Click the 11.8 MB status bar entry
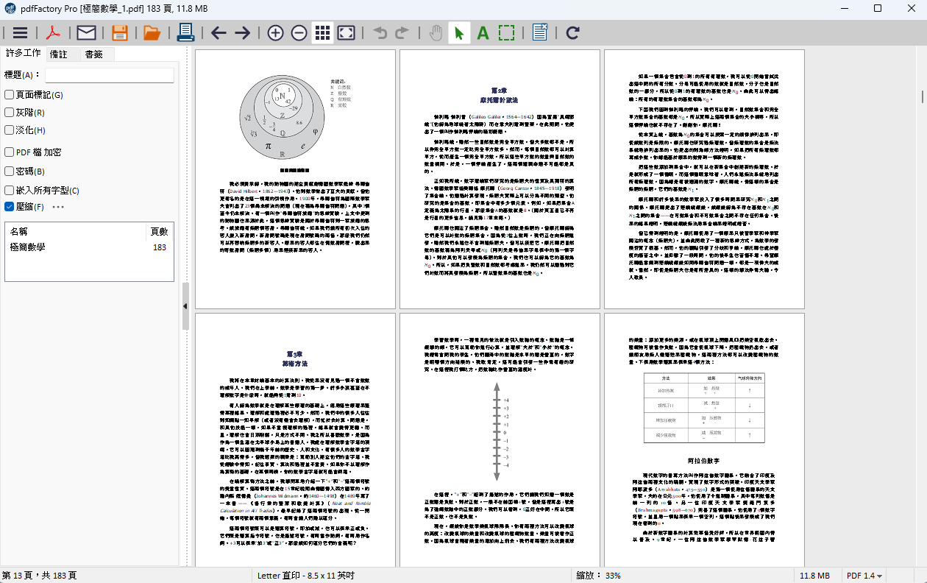 point(814,576)
